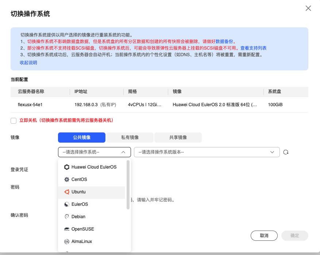Choose Huawei Cloud EulerOS from the list
Screen dimensions: 320x255
click(x=92, y=167)
